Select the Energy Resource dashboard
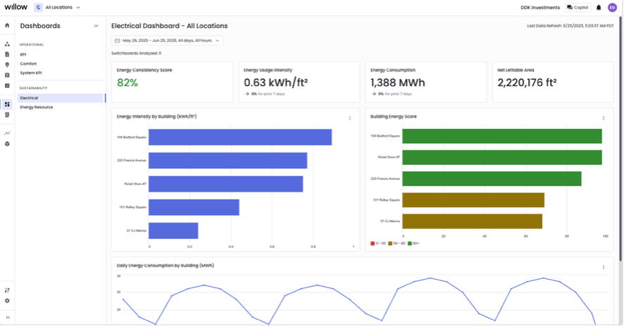Viewport: 626px width, 327px height. (37, 107)
